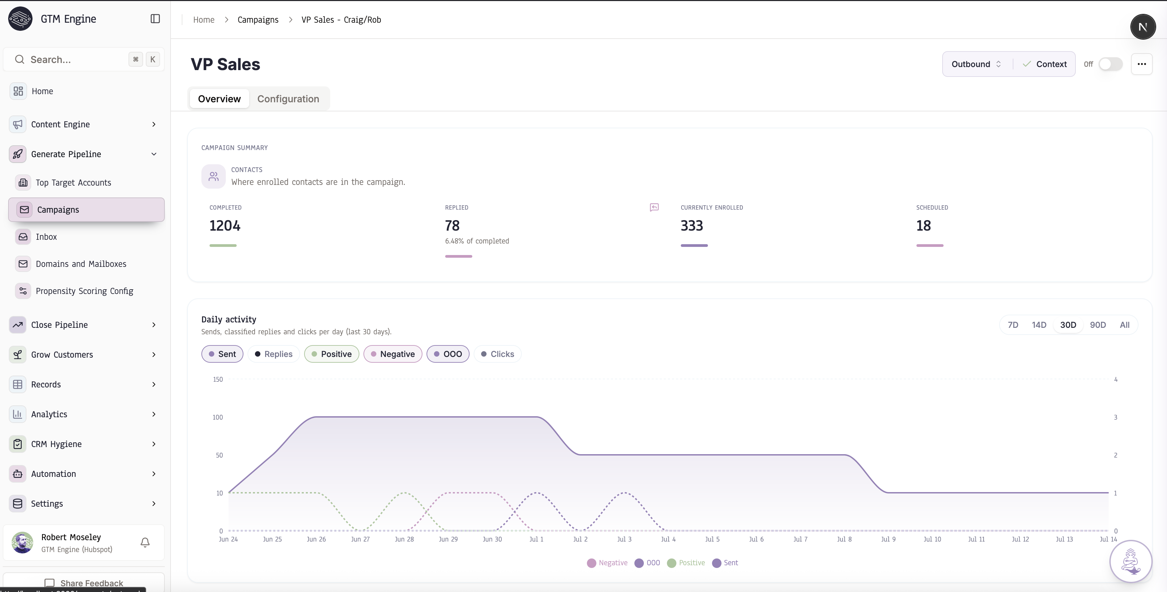Toggle the Negative series chip
Screen dimensions: 1167x592
click(393, 354)
